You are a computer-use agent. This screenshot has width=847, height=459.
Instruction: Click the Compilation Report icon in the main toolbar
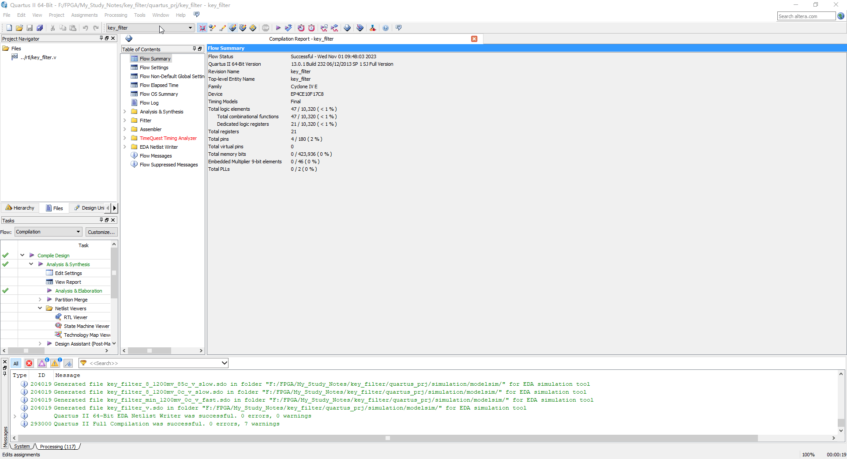[x=348, y=28]
